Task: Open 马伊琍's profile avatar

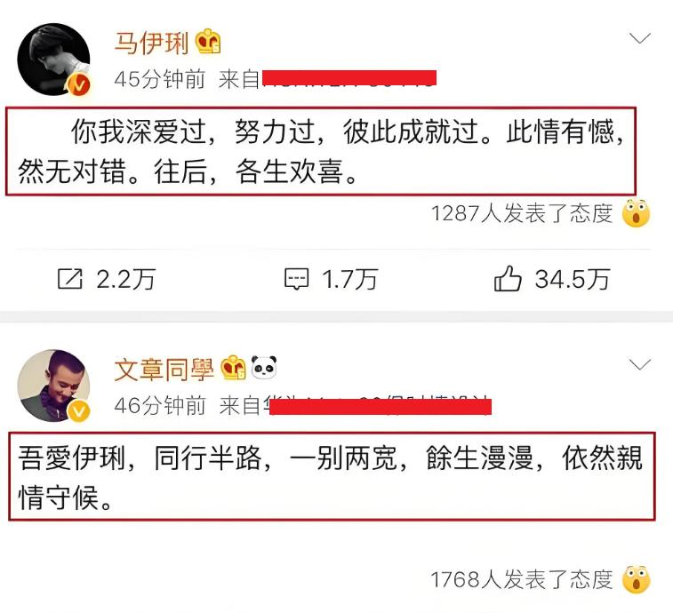Action: [53, 60]
